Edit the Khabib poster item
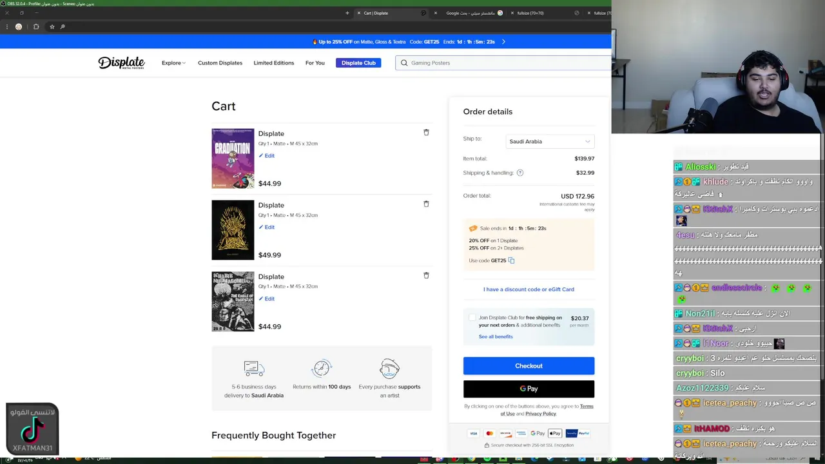This screenshot has width=825, height=464. tap(267, 298)
